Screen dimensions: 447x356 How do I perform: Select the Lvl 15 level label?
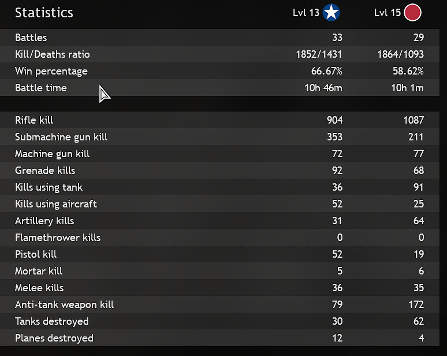tap(387, 13)
